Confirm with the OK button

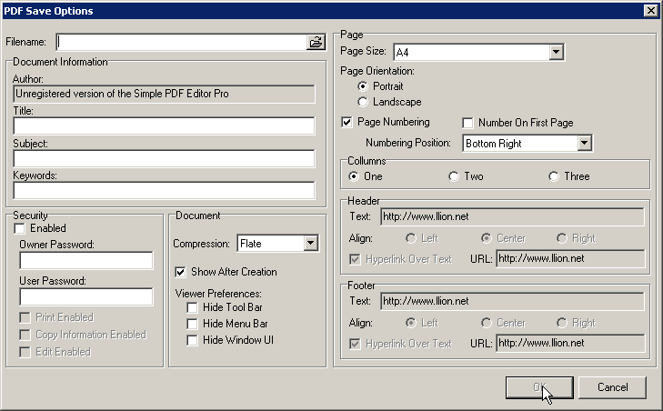tap(539, 387)
